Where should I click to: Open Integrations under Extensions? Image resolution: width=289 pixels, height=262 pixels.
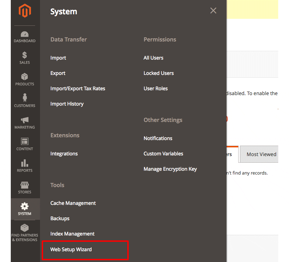coord(64,154)
